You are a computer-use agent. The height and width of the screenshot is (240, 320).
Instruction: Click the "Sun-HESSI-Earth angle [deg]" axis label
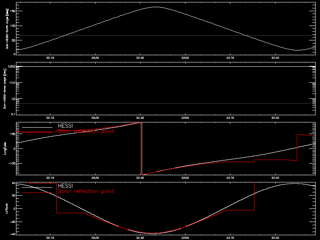point(7,28)
